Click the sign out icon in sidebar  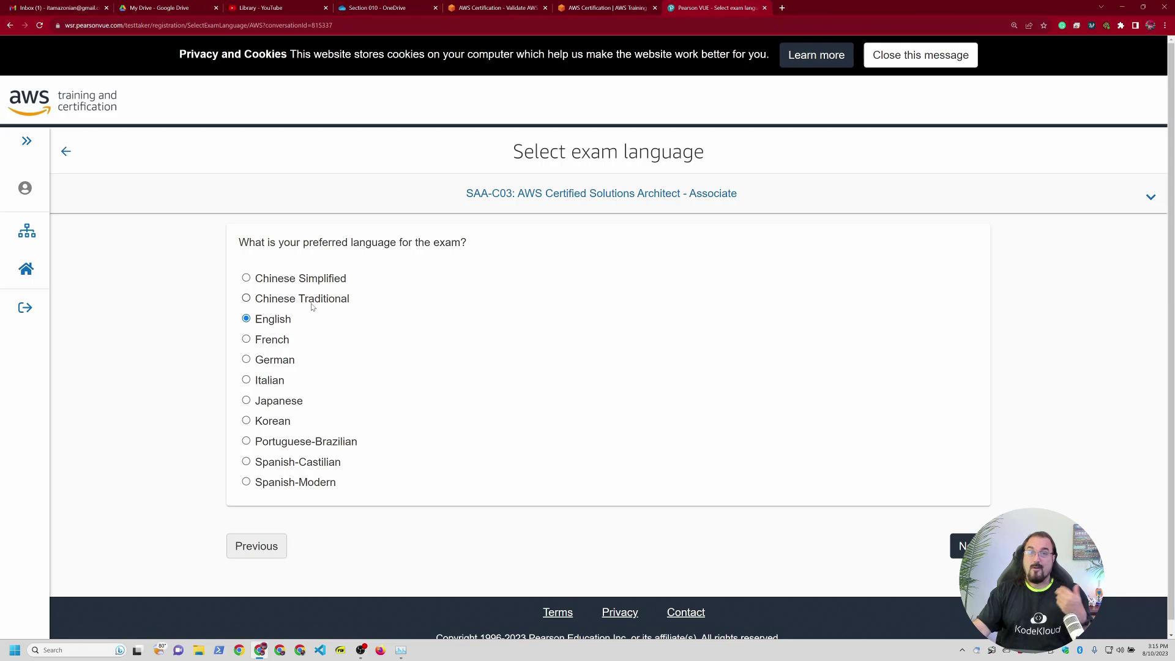pyautogui.click(x=25, y=308)
